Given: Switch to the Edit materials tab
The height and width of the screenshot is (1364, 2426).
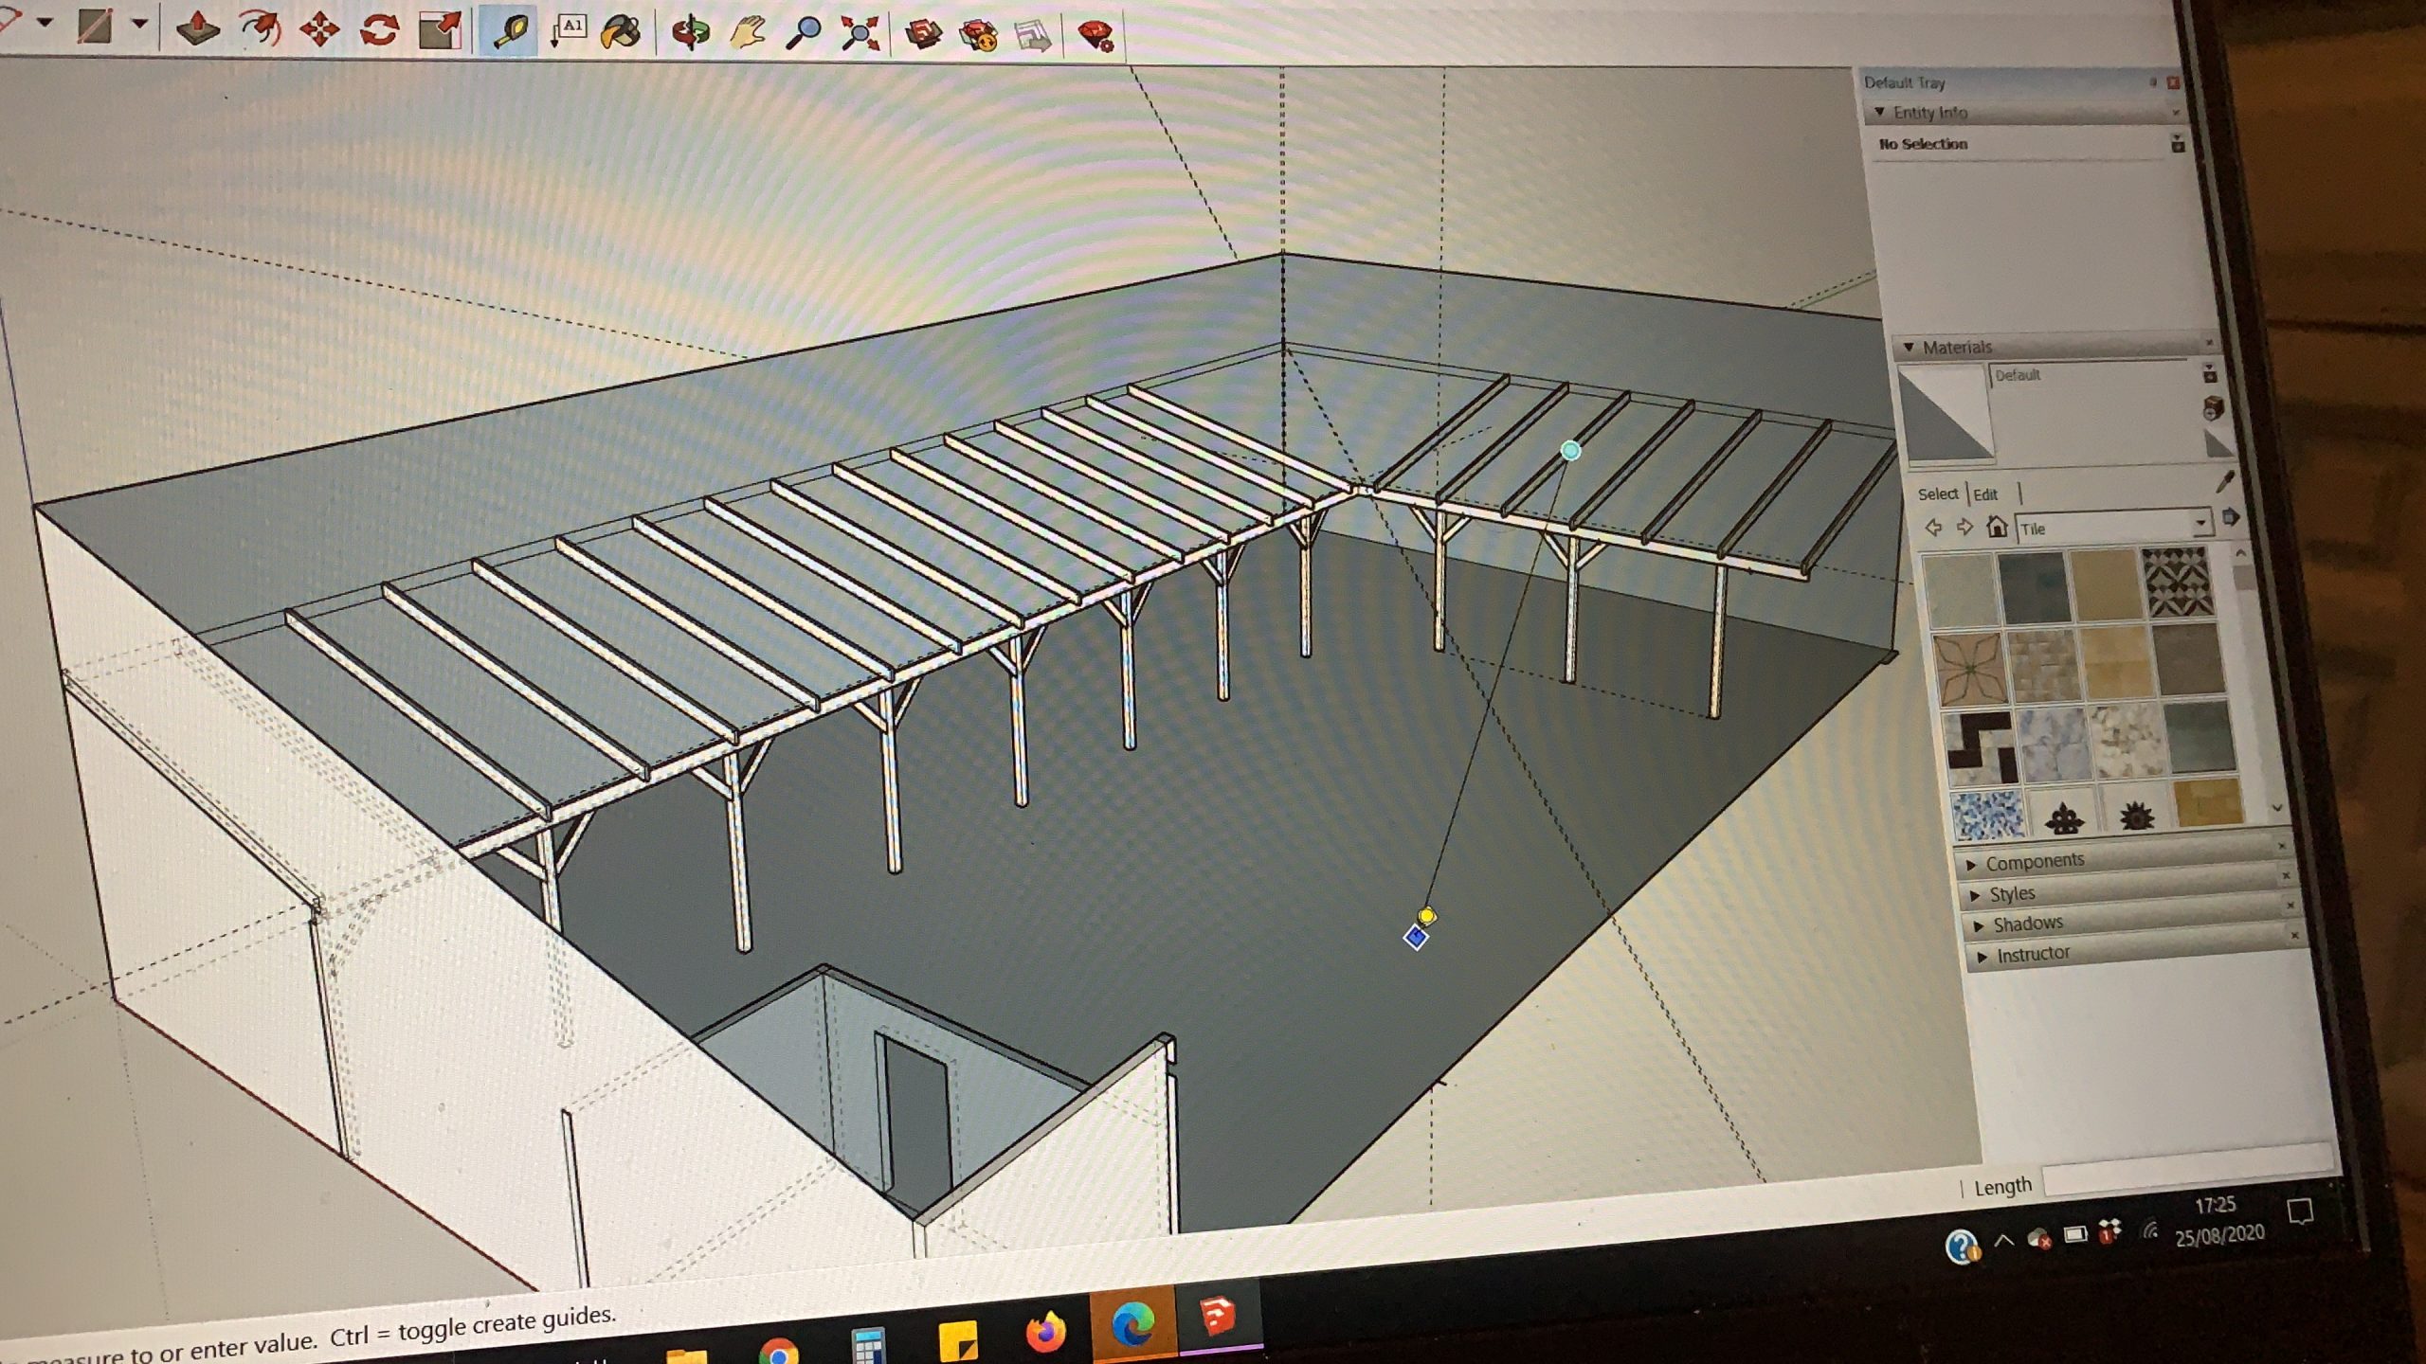Looking at the screenshot, I should [x=1985, y=494].
